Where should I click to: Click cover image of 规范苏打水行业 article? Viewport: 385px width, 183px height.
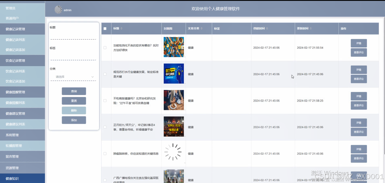click(174, 73)
